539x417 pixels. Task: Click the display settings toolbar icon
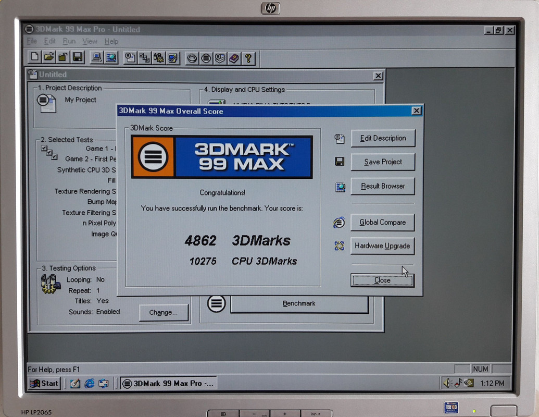173,58
